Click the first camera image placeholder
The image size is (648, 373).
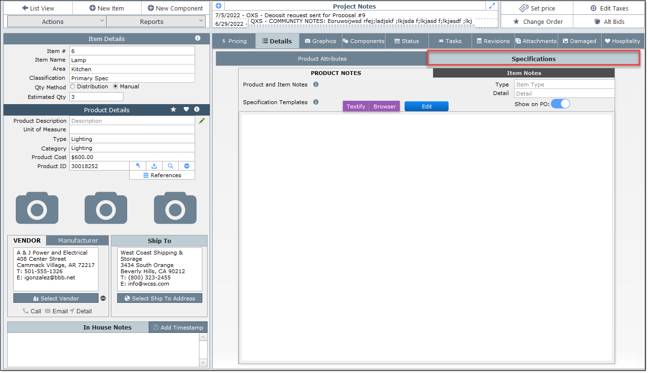tap(37, 208)
